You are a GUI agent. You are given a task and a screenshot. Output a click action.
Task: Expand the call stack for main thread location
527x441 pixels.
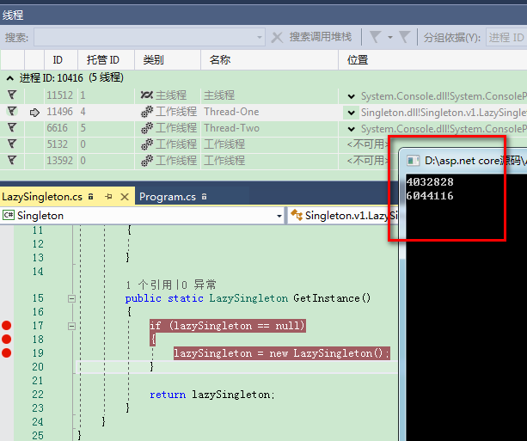click(352, 97)
